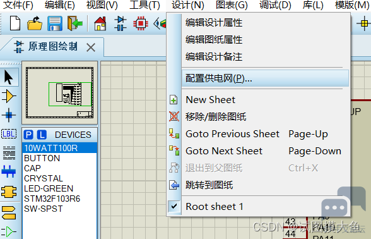
Task: Choose 跳转到图纸 menu entry
Action: 259,185
